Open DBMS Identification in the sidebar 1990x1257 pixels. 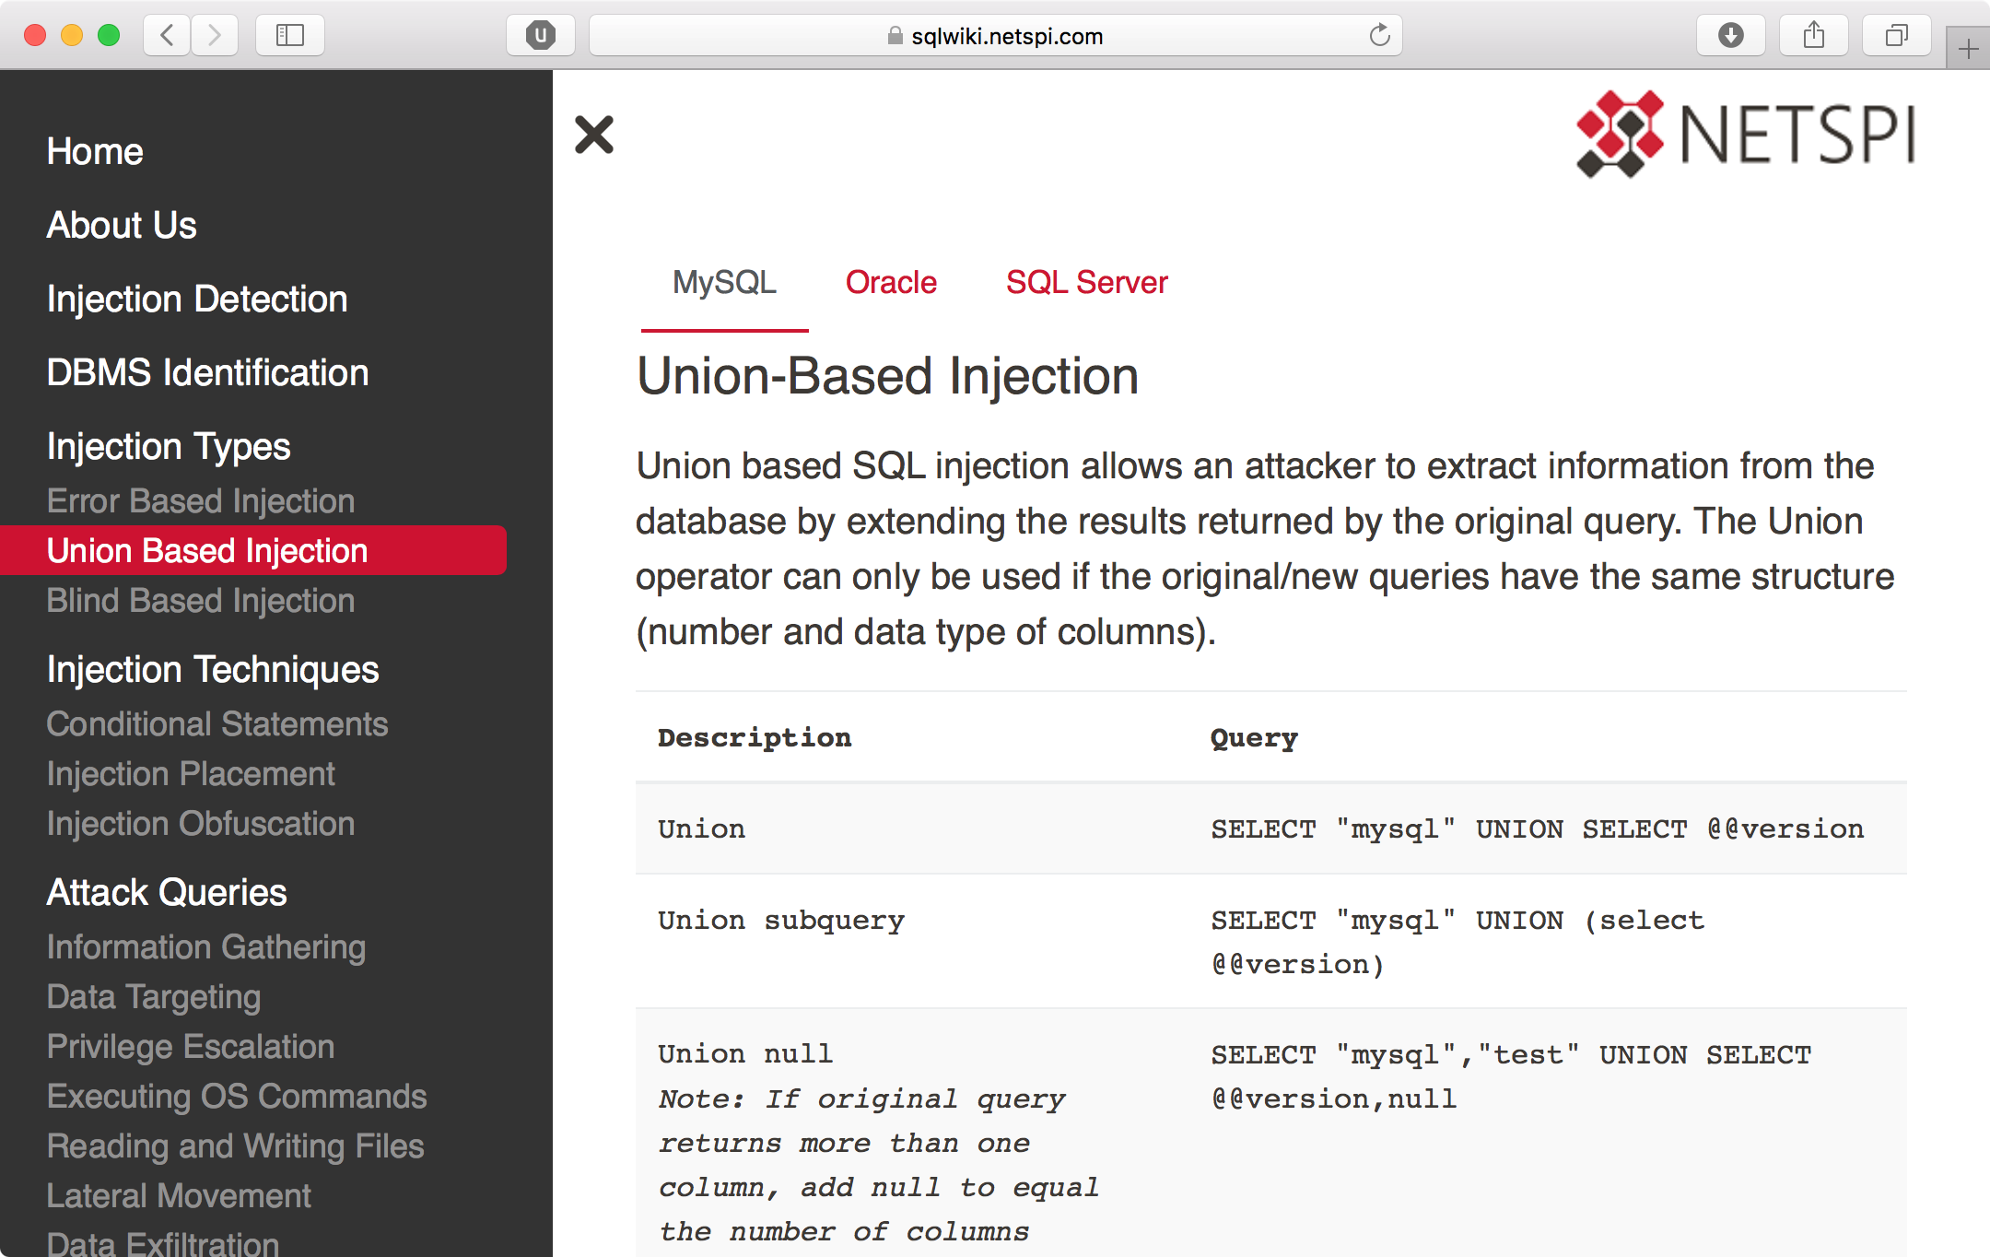tap(207, 372)
